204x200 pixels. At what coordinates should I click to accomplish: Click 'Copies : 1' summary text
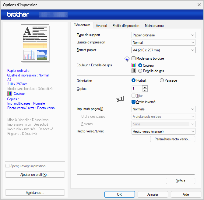pyautogui.click(x=14, y=99)
